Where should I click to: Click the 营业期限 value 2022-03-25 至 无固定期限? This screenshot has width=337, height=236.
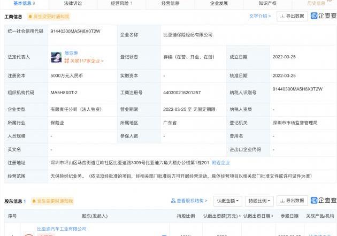[x=189, y=109]
